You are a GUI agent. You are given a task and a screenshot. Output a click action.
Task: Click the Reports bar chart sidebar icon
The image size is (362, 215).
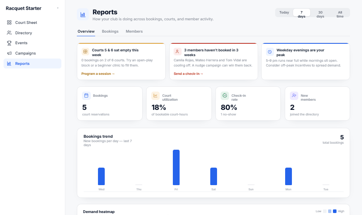click(9, 64)
